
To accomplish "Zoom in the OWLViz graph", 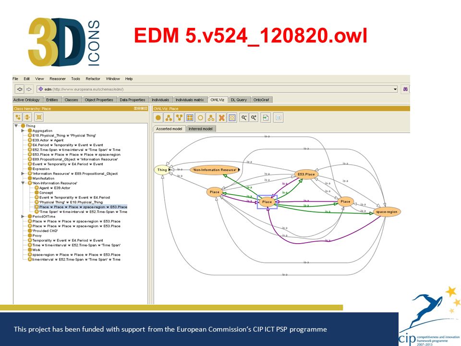I will [254, 118].
